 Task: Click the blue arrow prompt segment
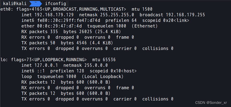tap(35, 4)
